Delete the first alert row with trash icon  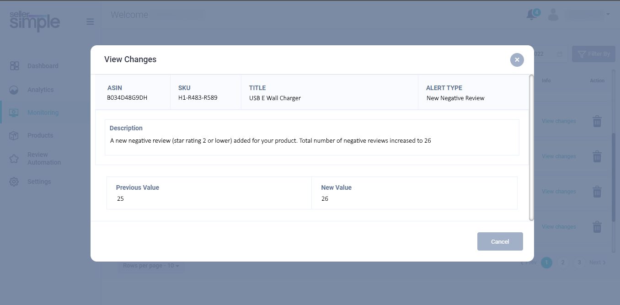point(597,122)
